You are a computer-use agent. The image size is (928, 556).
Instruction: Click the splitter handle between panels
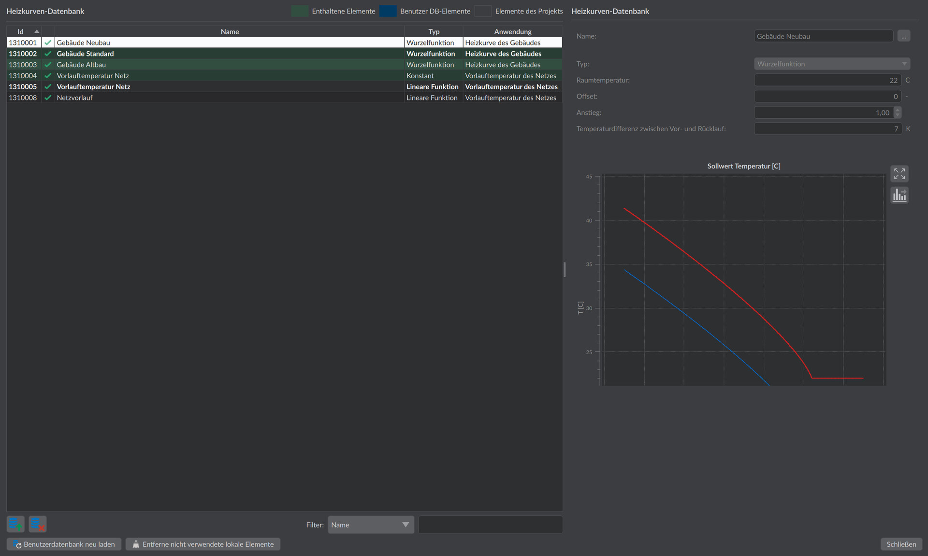[565, 269]
